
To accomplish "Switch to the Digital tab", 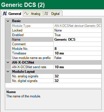I will [x=53, y=13].
